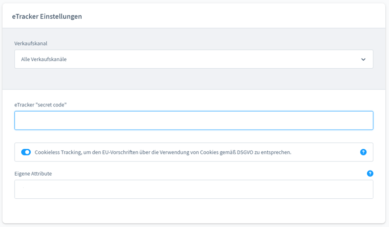This screenshot has height=227, width=389.
Task: Click the chevron arrow in Alle Verkaufskanäle
Action: 363,59
